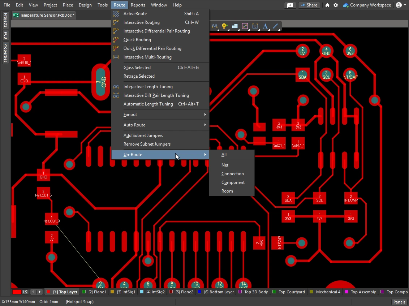Screen dimensions: 409x306
Task: Select the Place Pad tool icon
Action: 225,26
